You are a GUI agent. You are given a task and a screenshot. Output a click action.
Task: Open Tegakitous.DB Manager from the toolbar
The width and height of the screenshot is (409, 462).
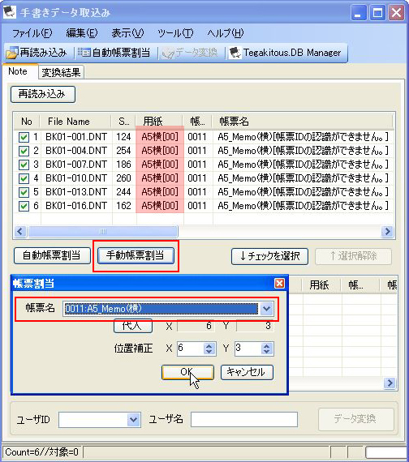coord(286,53)
